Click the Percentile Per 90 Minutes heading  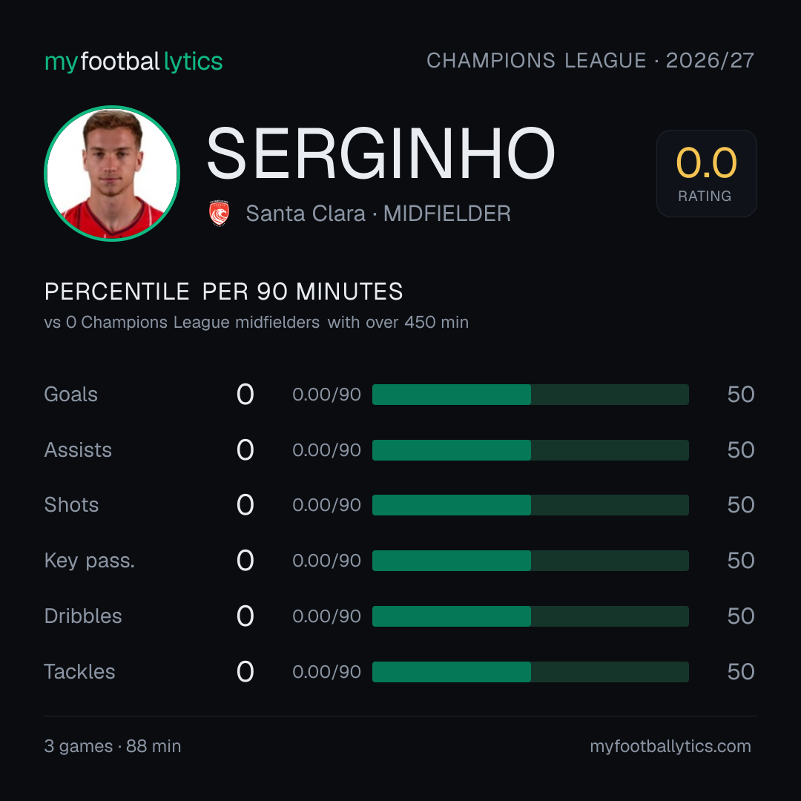[223, 291]
